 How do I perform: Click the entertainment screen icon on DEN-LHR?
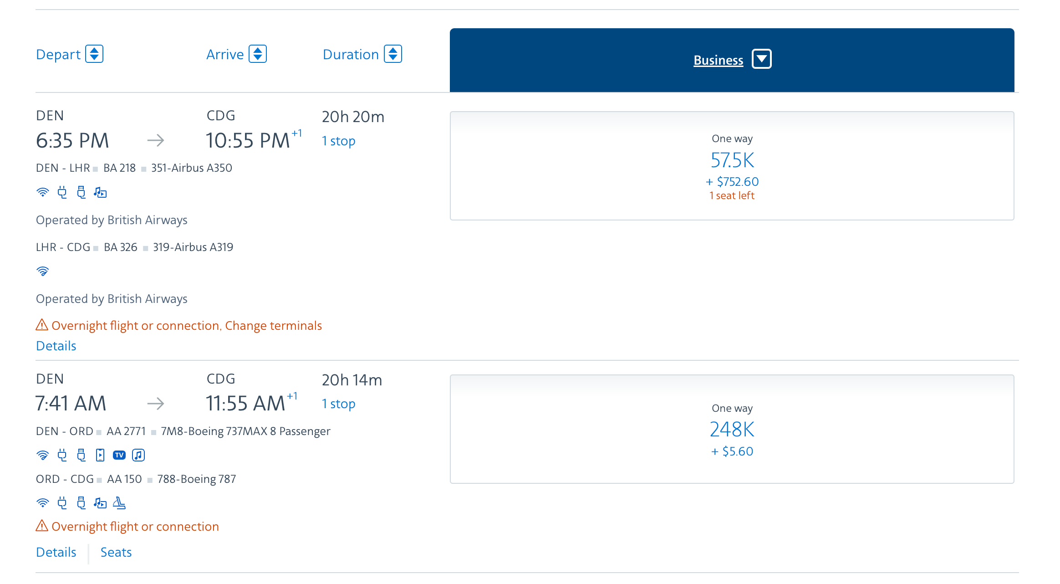[x=100, y=192]
